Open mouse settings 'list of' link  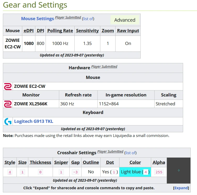click(88, 19)
